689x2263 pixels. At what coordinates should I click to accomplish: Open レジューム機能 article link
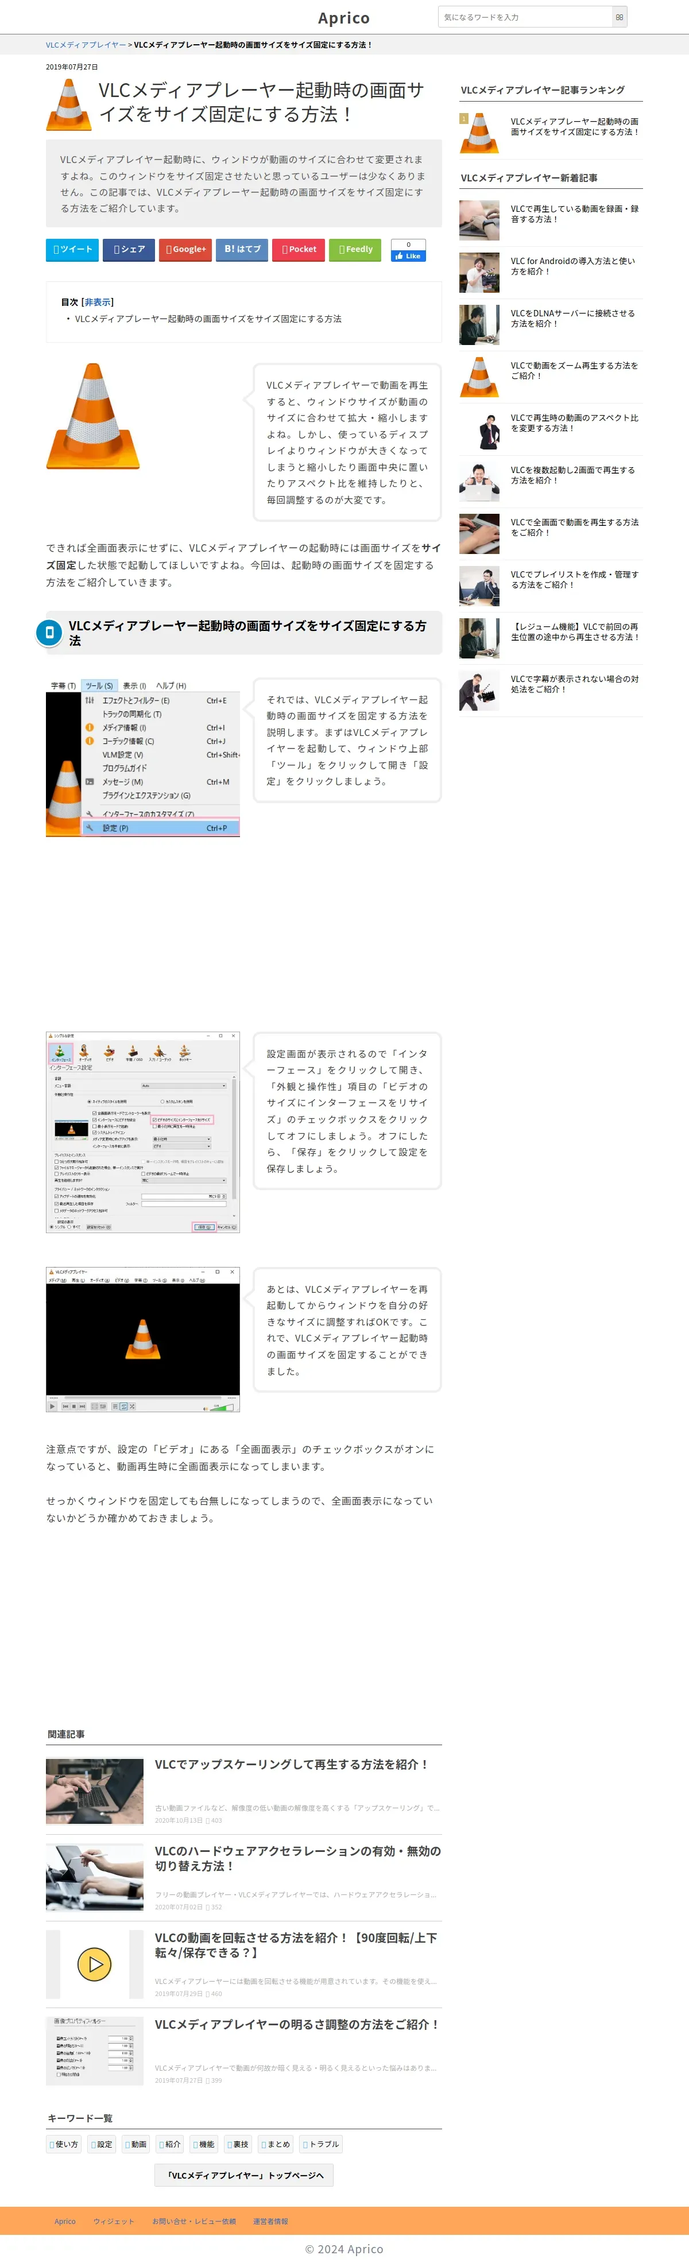point(575,631)
